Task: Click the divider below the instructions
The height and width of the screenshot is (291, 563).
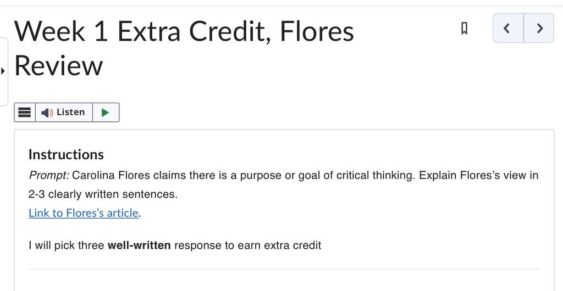Action: [x=284, y=269]
